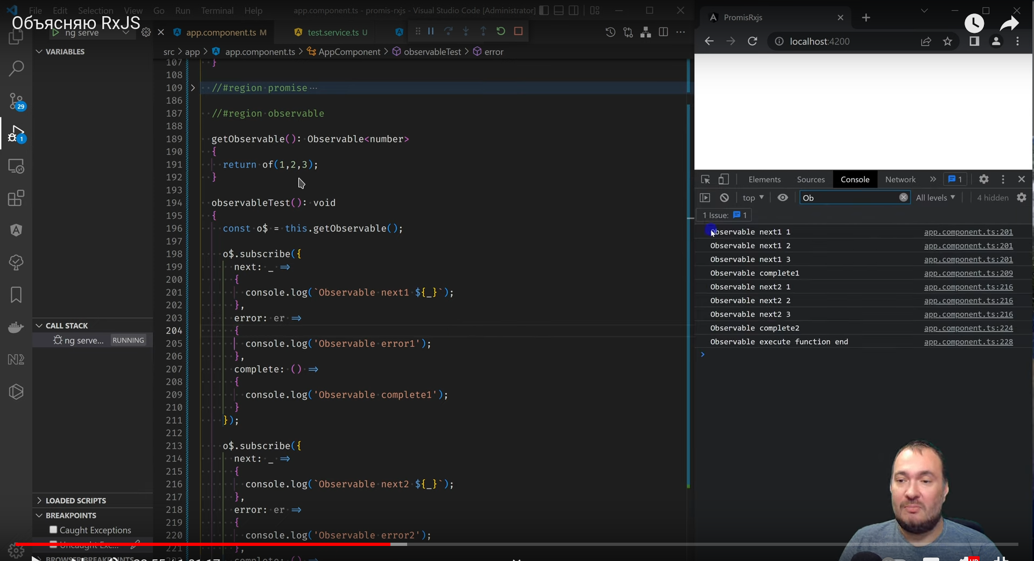Open DevTools settings gear icon
Viewport: 1034px width, 561px height.
984,179
